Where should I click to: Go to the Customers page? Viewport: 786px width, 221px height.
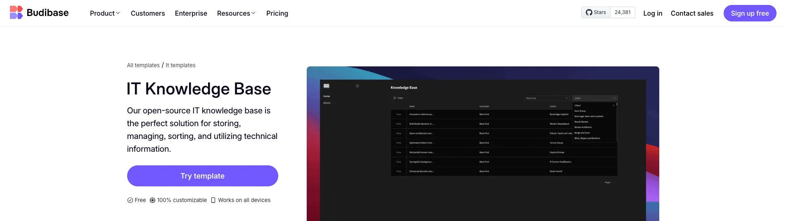click(148, 13)
